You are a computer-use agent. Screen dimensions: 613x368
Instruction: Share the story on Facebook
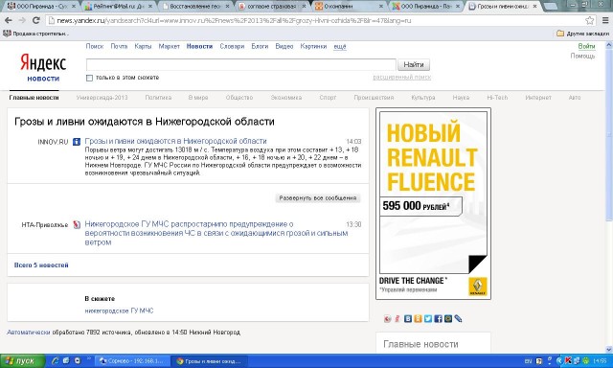tap(438, 319)
